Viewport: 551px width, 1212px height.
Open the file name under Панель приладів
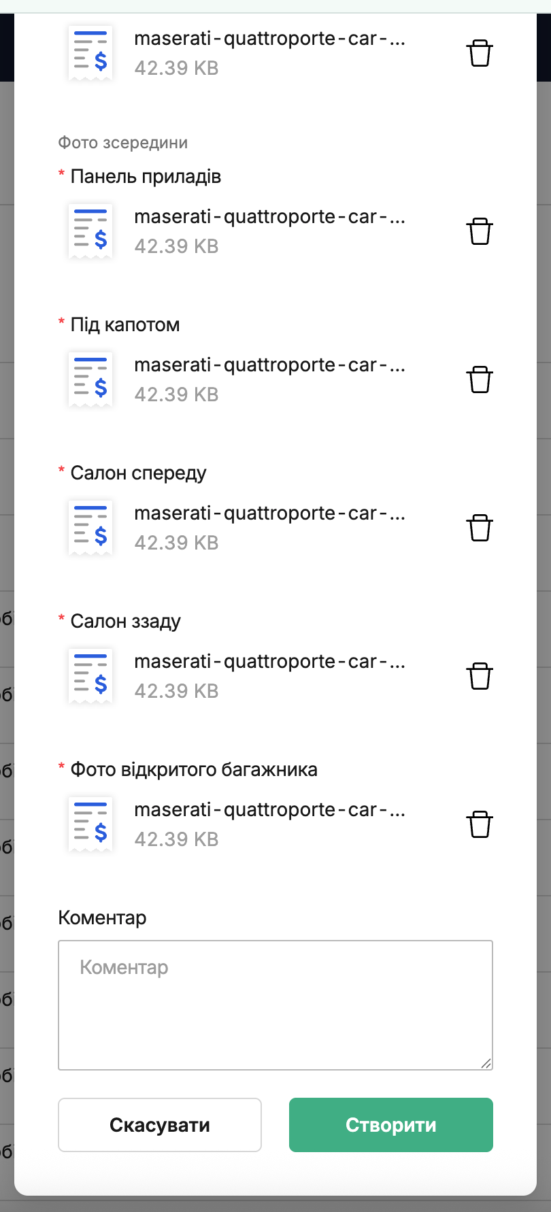coord(269,217)
